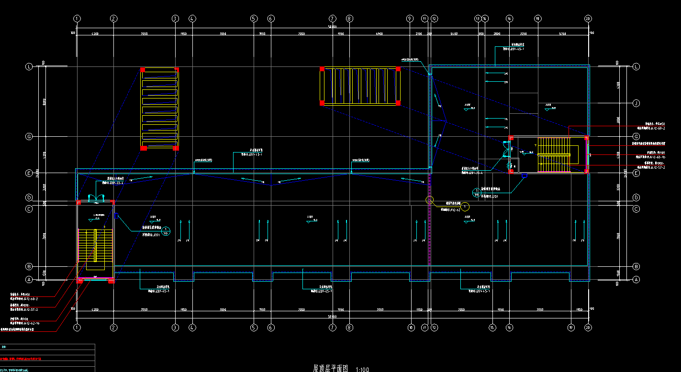Click the 58100 overall dimension at the top
Image resolution: width=681 pixels, height=372 pixels.
point(332,27)
